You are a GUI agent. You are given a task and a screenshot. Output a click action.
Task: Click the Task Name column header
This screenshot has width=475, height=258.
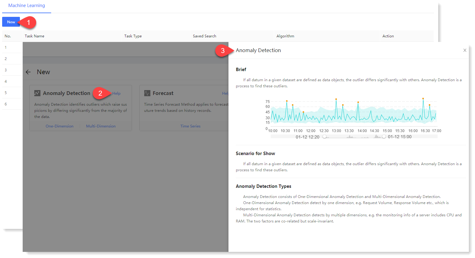35,36
